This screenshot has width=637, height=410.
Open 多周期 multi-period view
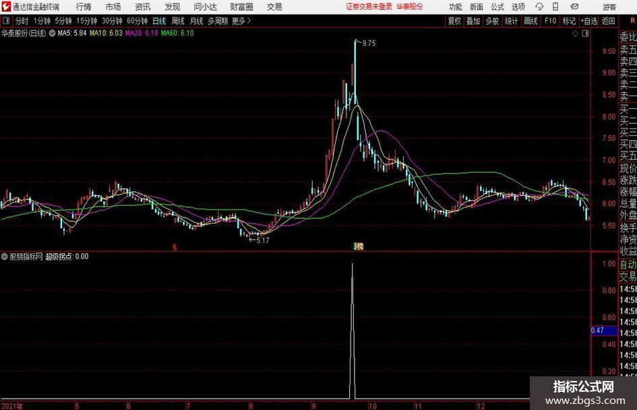[218, 21]
